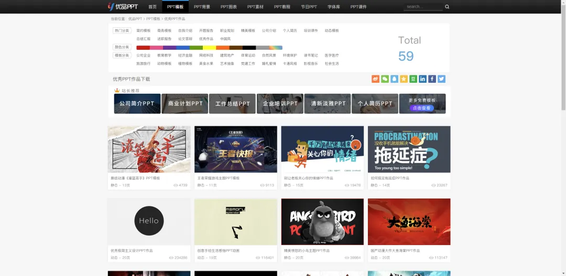Select the 网络科技 template category

[206, 56]
